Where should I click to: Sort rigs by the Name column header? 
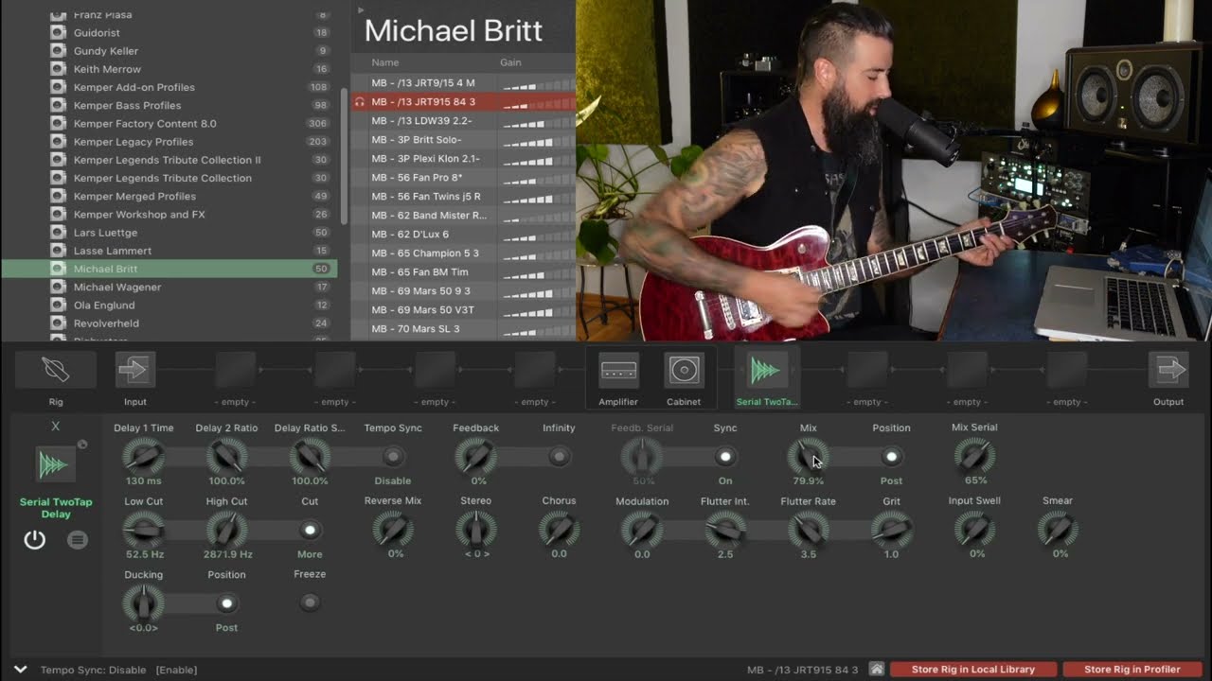pos(385,62)
